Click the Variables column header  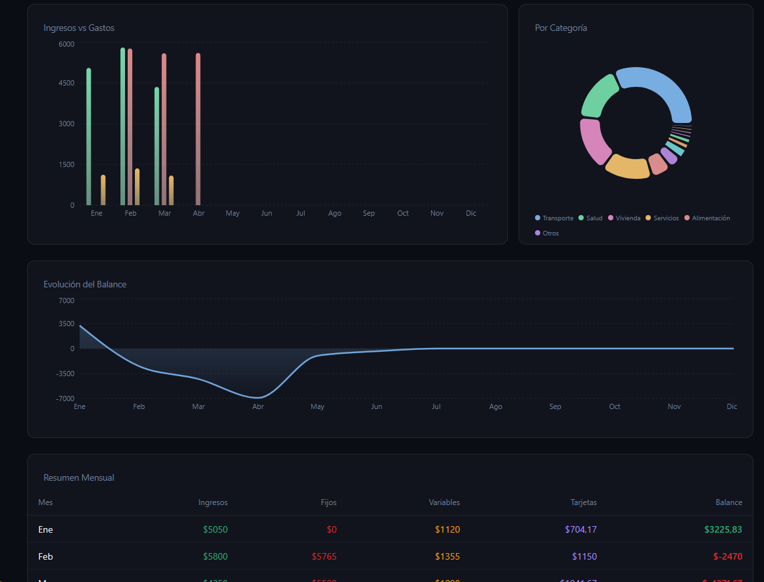(444, 502)
